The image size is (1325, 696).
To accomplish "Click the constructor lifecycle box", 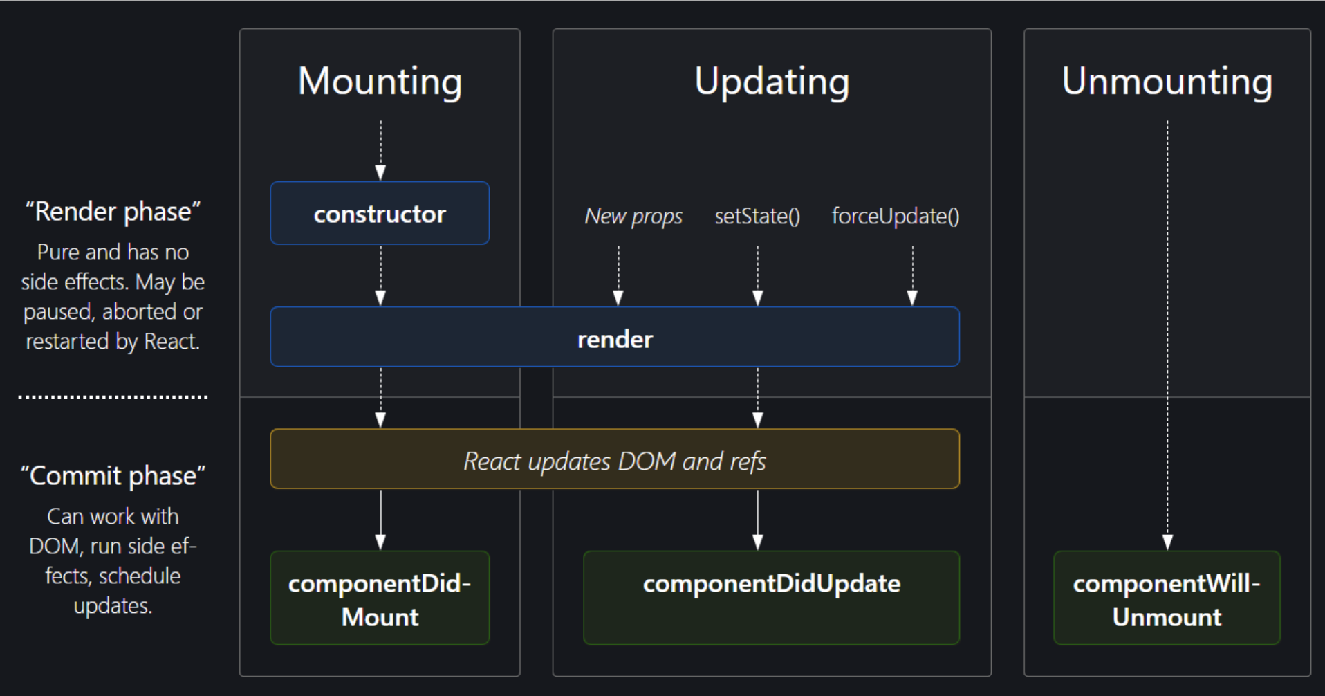I will tap(380, 214).
